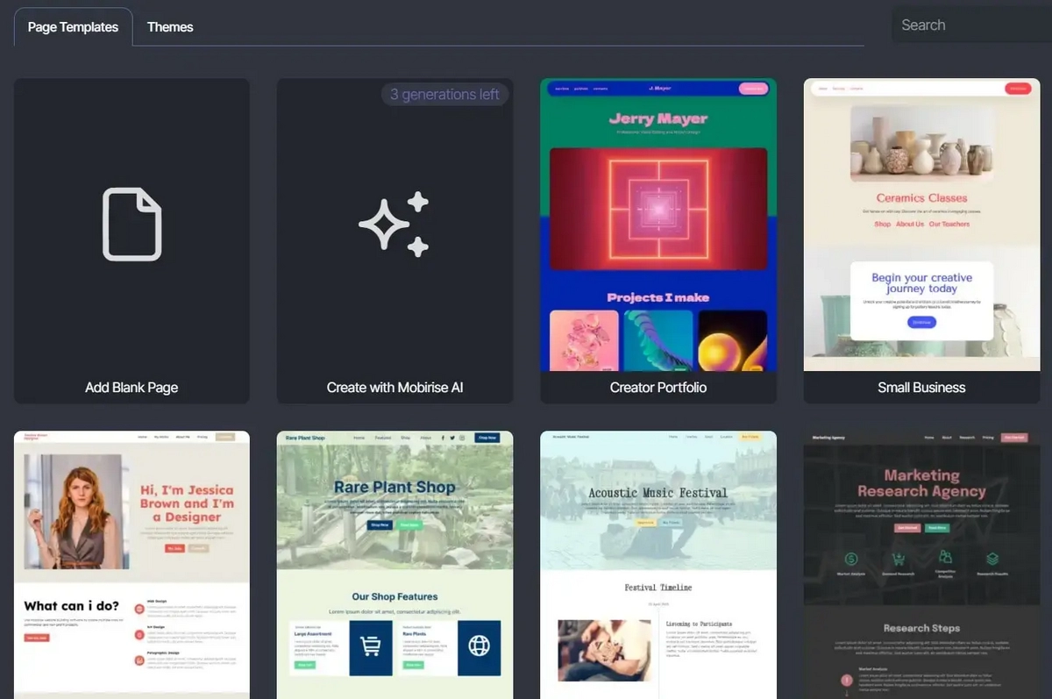
Task: Choose the Marketing Research Agency template
Action: tap(921, 483)
